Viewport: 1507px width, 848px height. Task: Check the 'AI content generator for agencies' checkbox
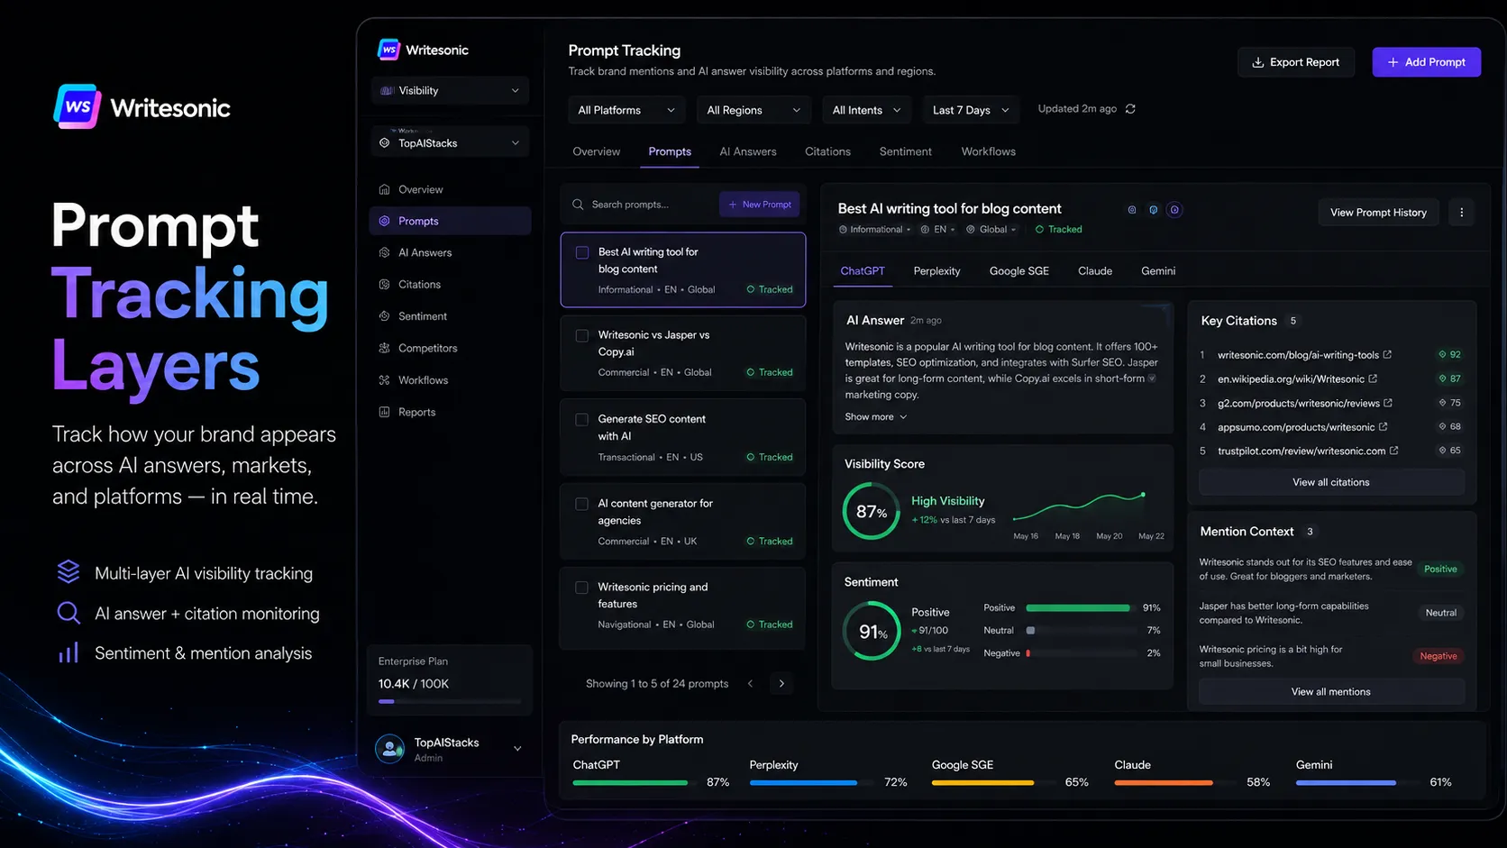[x=582, y=504]
